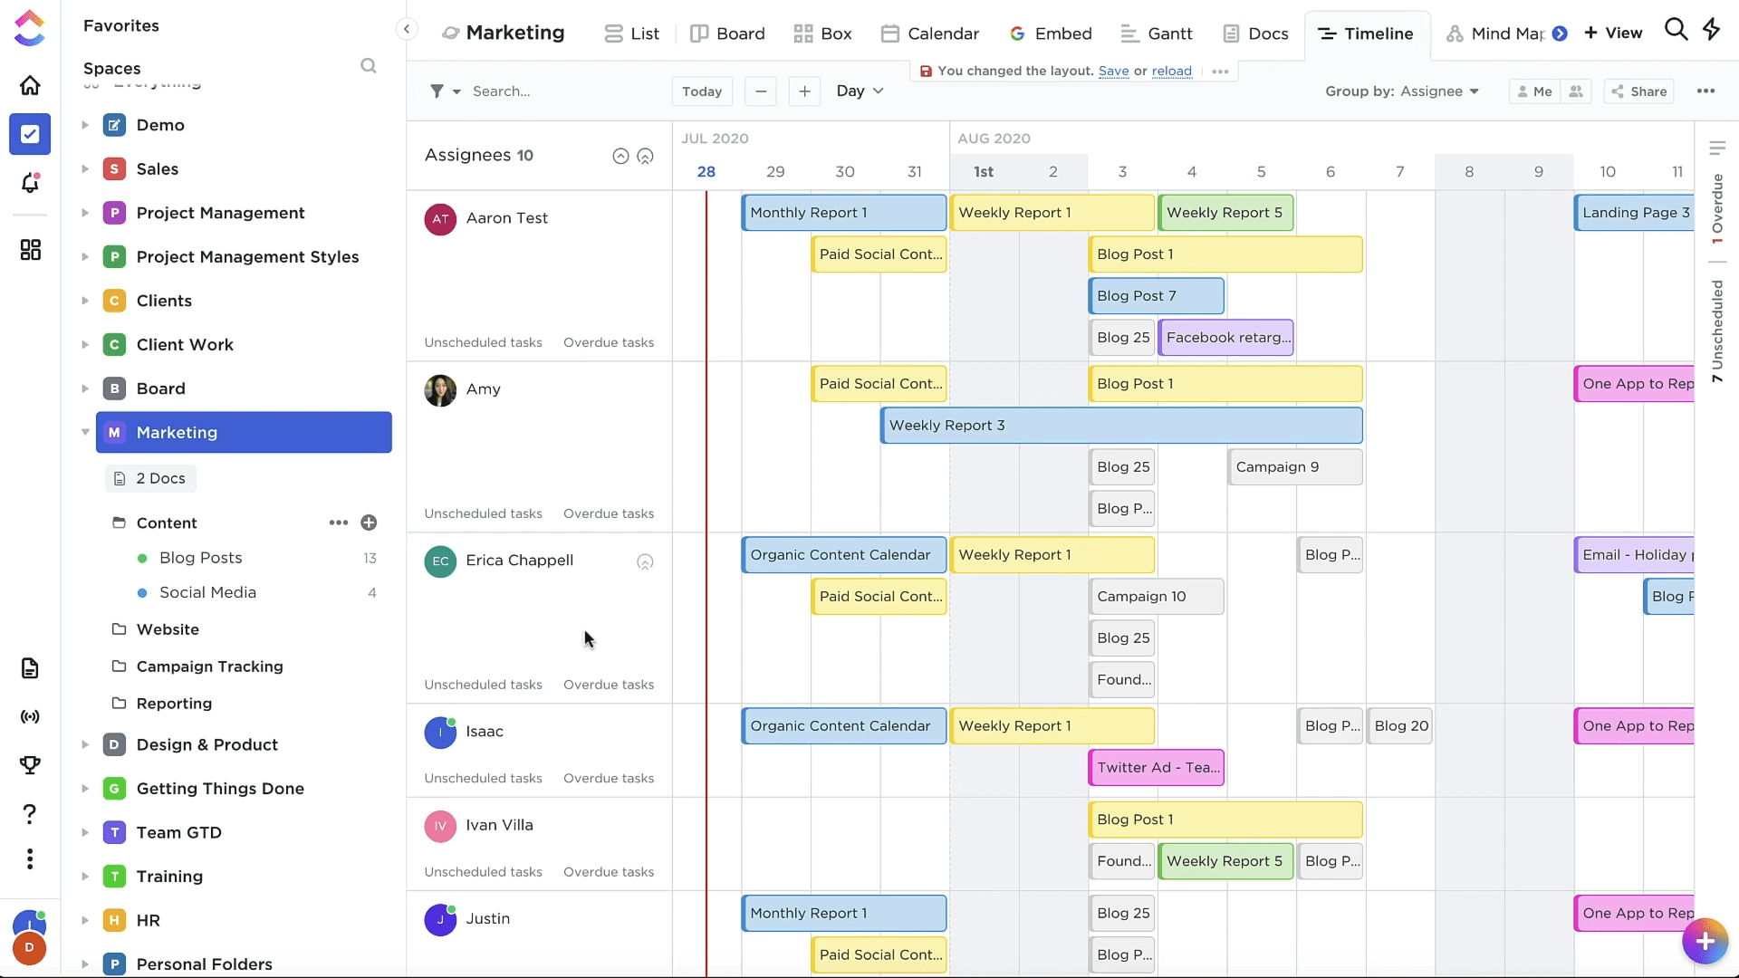The width and height of the screenshot is (1739, 978).
Task: Toggle the Me filter button
Action: [1534, 91]
